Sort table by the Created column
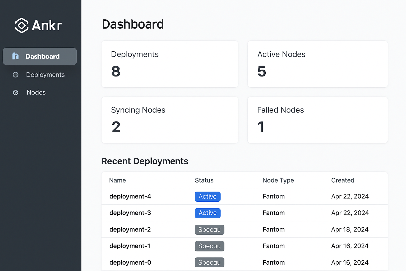Image resolution: width=406 pixels, height=271 pixels. [x=343, y=180]
